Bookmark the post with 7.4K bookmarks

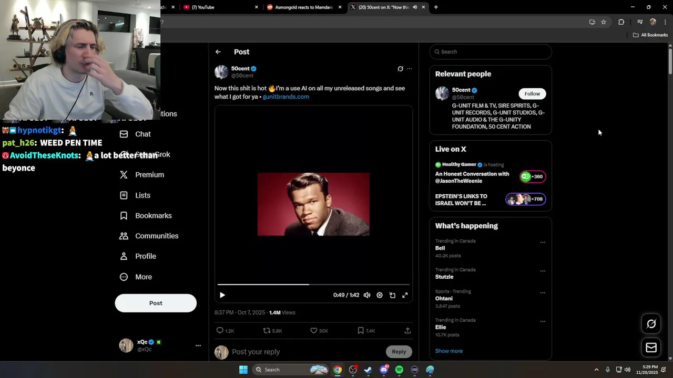366,331
